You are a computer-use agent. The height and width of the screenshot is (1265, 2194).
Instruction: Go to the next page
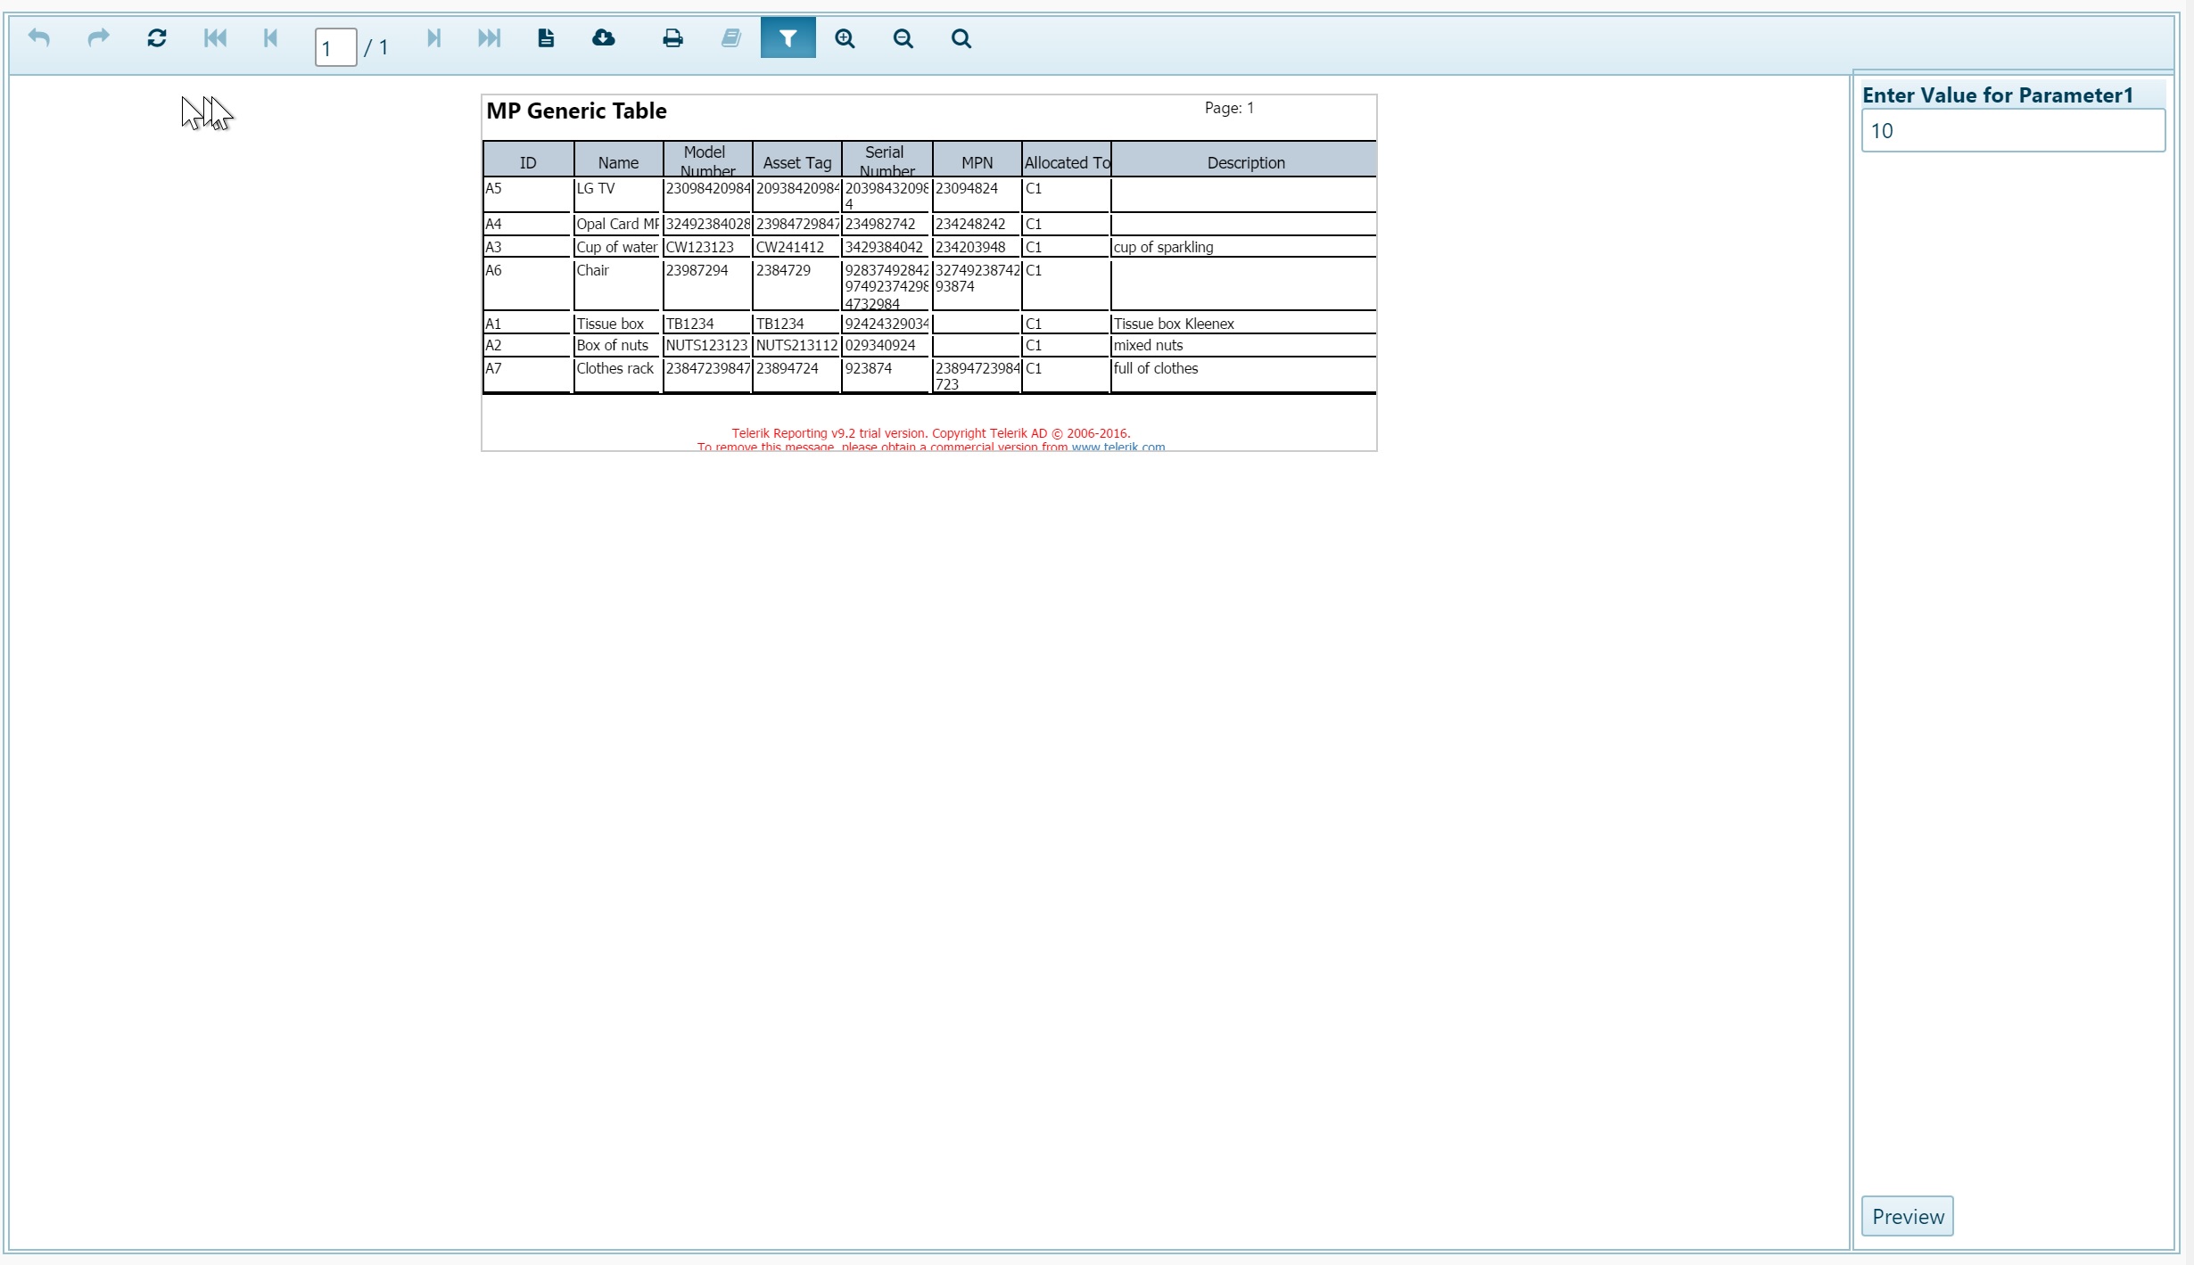[433, 38]
